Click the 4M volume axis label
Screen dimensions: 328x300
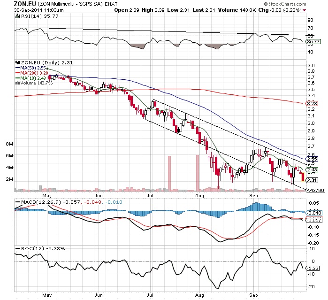[9, 167]
